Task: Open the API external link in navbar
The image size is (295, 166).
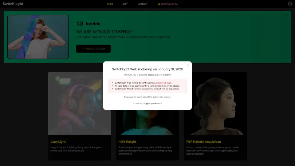Action: coord(125,4)
